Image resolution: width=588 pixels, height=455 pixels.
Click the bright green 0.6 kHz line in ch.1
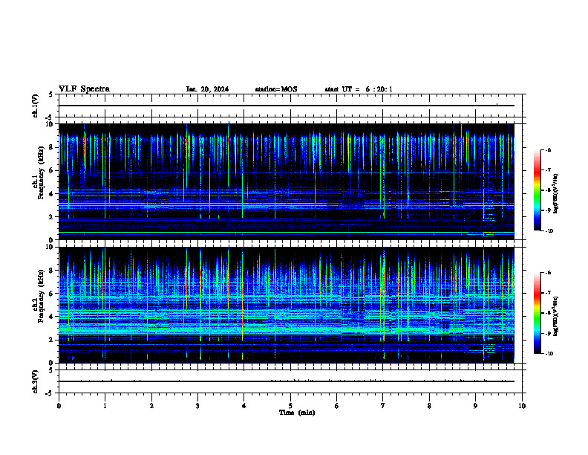pos(287,233)
